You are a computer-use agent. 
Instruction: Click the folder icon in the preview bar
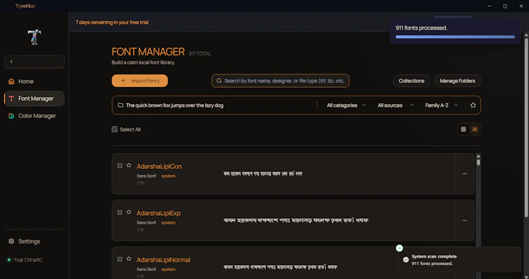click(x=120, y=106)
